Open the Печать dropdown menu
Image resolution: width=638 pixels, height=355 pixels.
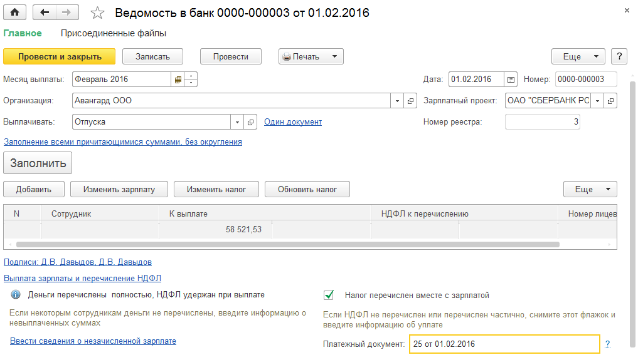point(334,56)
